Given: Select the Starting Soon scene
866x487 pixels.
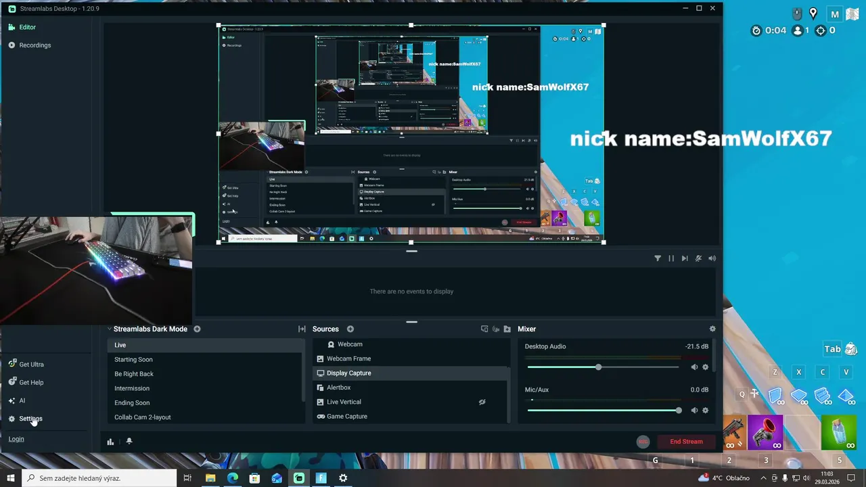Looking at the screenshot, I should (206, 360).
